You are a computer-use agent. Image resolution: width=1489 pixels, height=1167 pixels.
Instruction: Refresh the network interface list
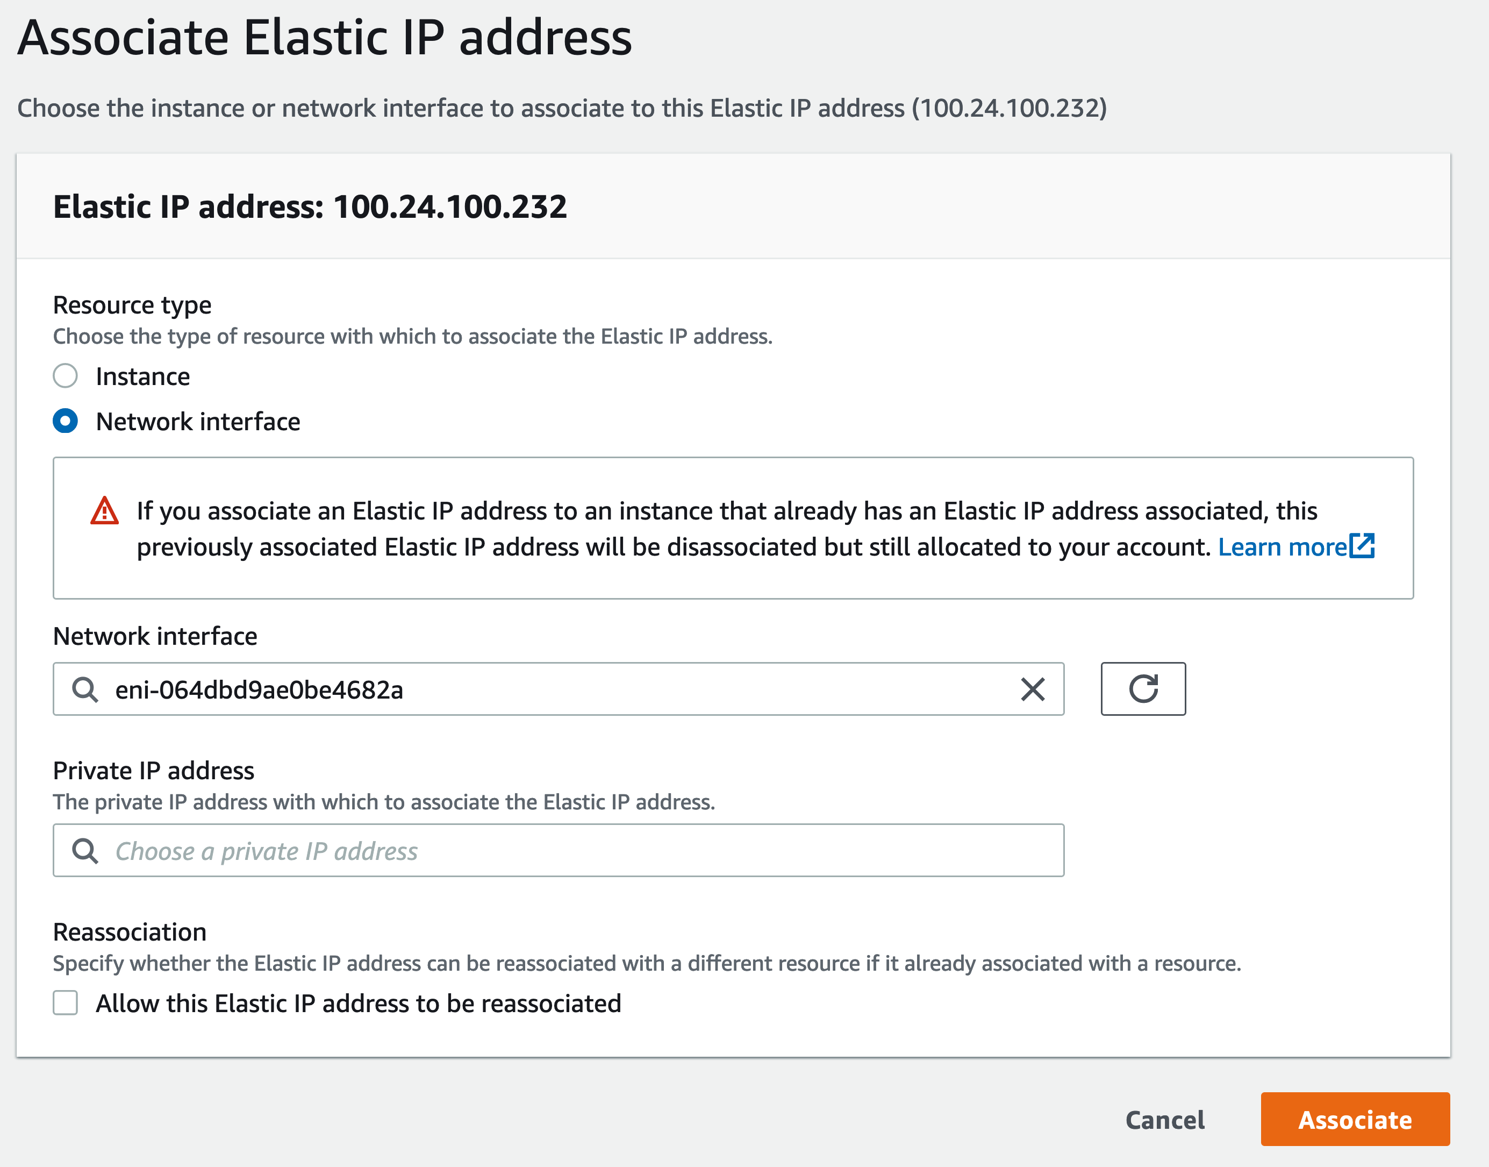(x=1143, y=689)
